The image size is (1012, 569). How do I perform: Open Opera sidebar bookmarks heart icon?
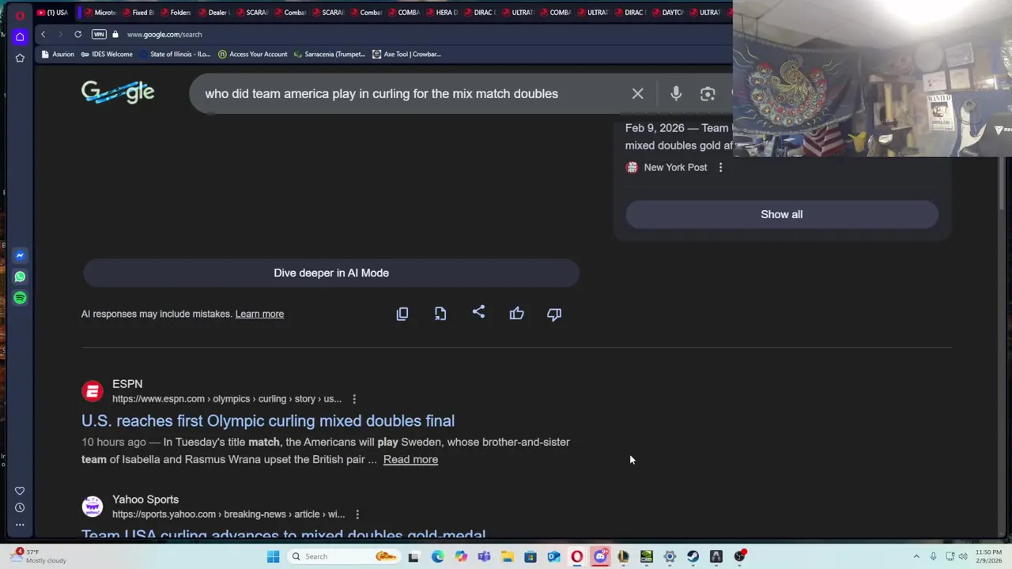tap(20, 491)
